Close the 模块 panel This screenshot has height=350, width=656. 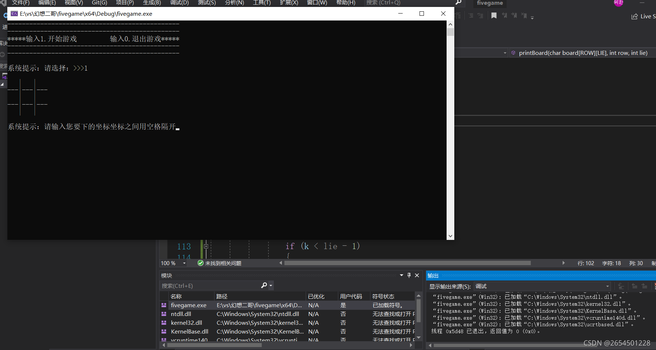(417, 275)
